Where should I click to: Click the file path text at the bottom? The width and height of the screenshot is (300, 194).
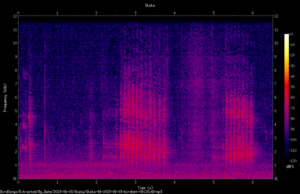pyautogui.click(x=81, y=192)
